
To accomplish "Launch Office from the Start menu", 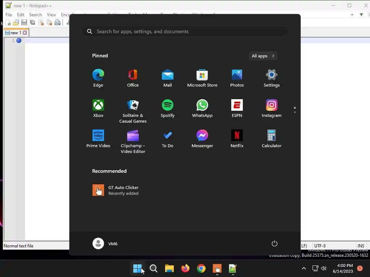I will pyautogui.click(x=133, y=78).
